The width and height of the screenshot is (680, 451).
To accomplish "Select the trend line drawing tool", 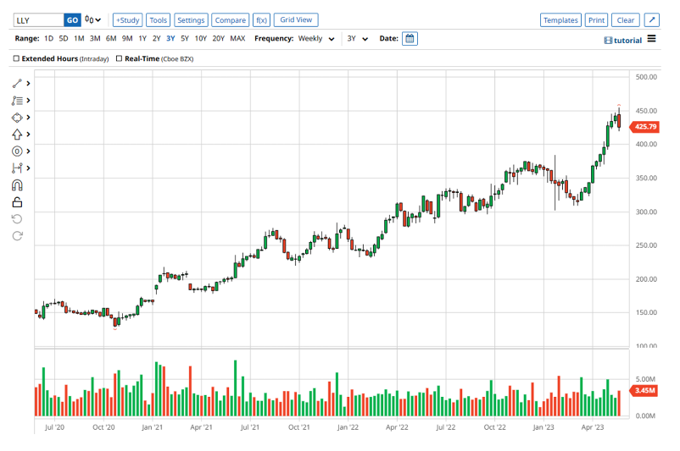I will click(x=17, y=83).
